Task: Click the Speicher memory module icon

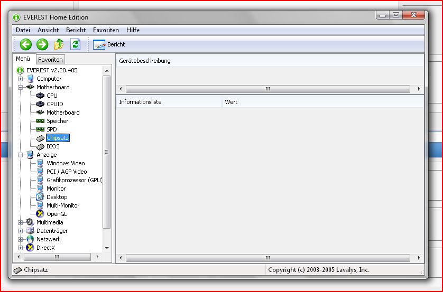Action: pyautogui.click(x=40, y=121)
